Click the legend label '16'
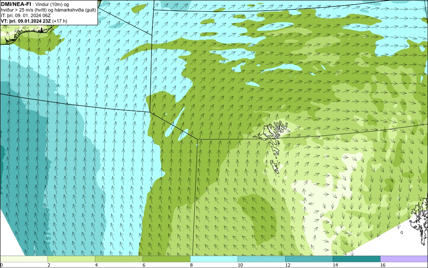Screen dimensions: 428x268 pos(383,265)
